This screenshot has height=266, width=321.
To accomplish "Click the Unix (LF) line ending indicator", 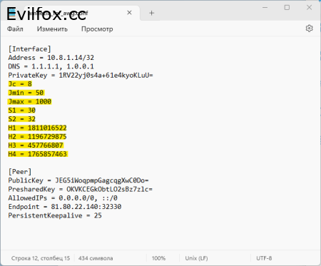I will tap(196, 258).
